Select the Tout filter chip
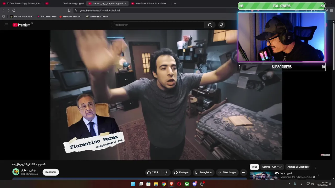The height and width of the screenshot is (188, 335). [254, 167]
